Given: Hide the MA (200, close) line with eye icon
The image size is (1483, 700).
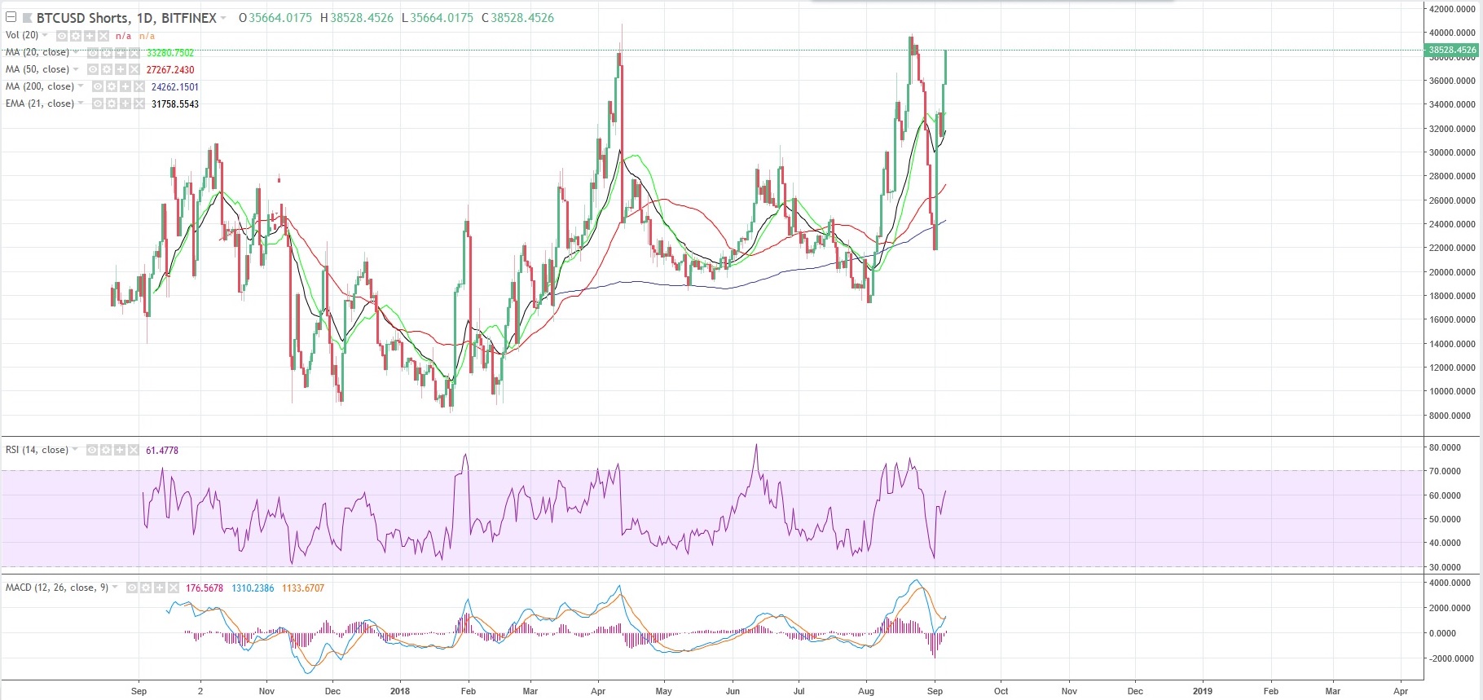Looking at the screenshot, I should [x=98, y=86].
